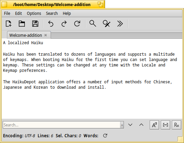Screen dimensions: 184x143
Task: Click the Words label in status bar
Action: pyautogui.click(x=91, y=136)
